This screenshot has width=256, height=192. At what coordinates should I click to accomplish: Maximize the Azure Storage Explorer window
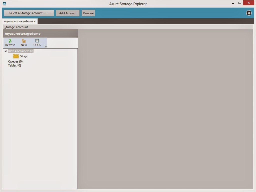240,3
